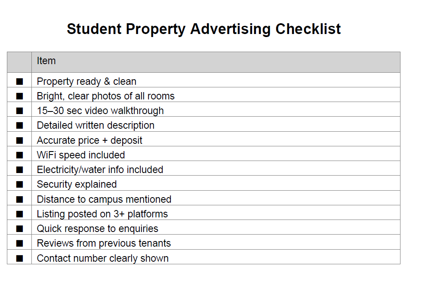Tick the WiFi speed included checkbox
Screen dimensions: 422x297
pyautogui.click(x=19, y=155)
